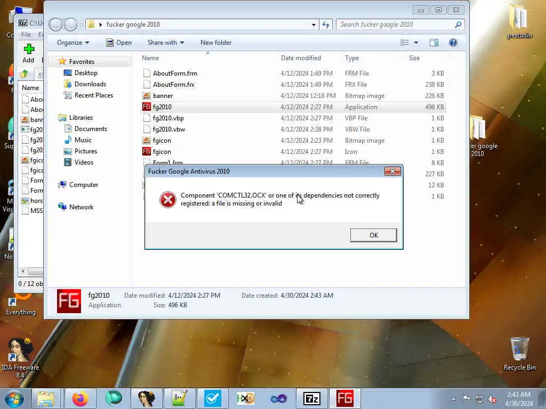Viewport: 546px width, 409px height.
Task: Open Documents library
Action: 91,129
